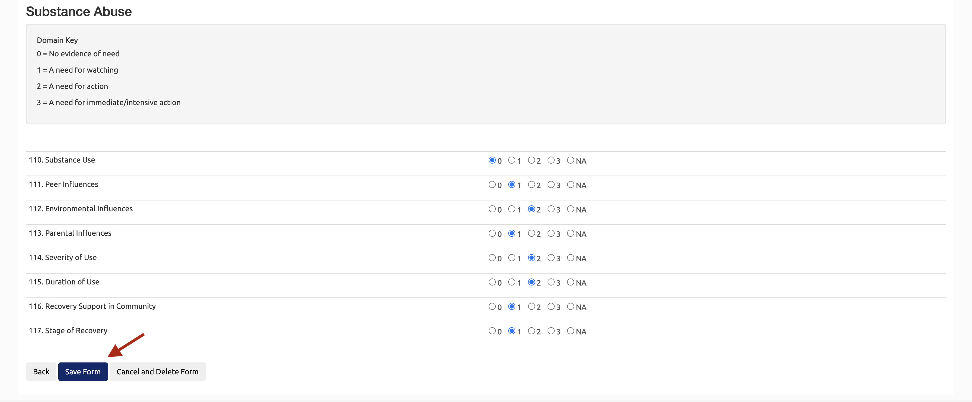The height and width of the screenshot is (402, 972).
Task: Select rating 1 for Duration of Use
Action: [x=512, y=282]
